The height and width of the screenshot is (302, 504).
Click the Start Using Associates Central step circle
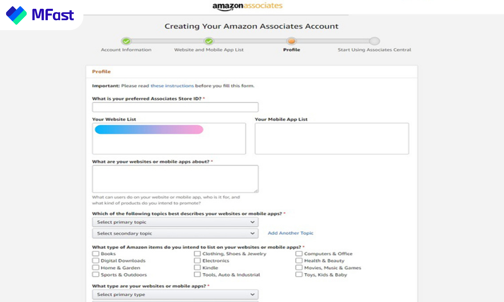tap(375, 41)
